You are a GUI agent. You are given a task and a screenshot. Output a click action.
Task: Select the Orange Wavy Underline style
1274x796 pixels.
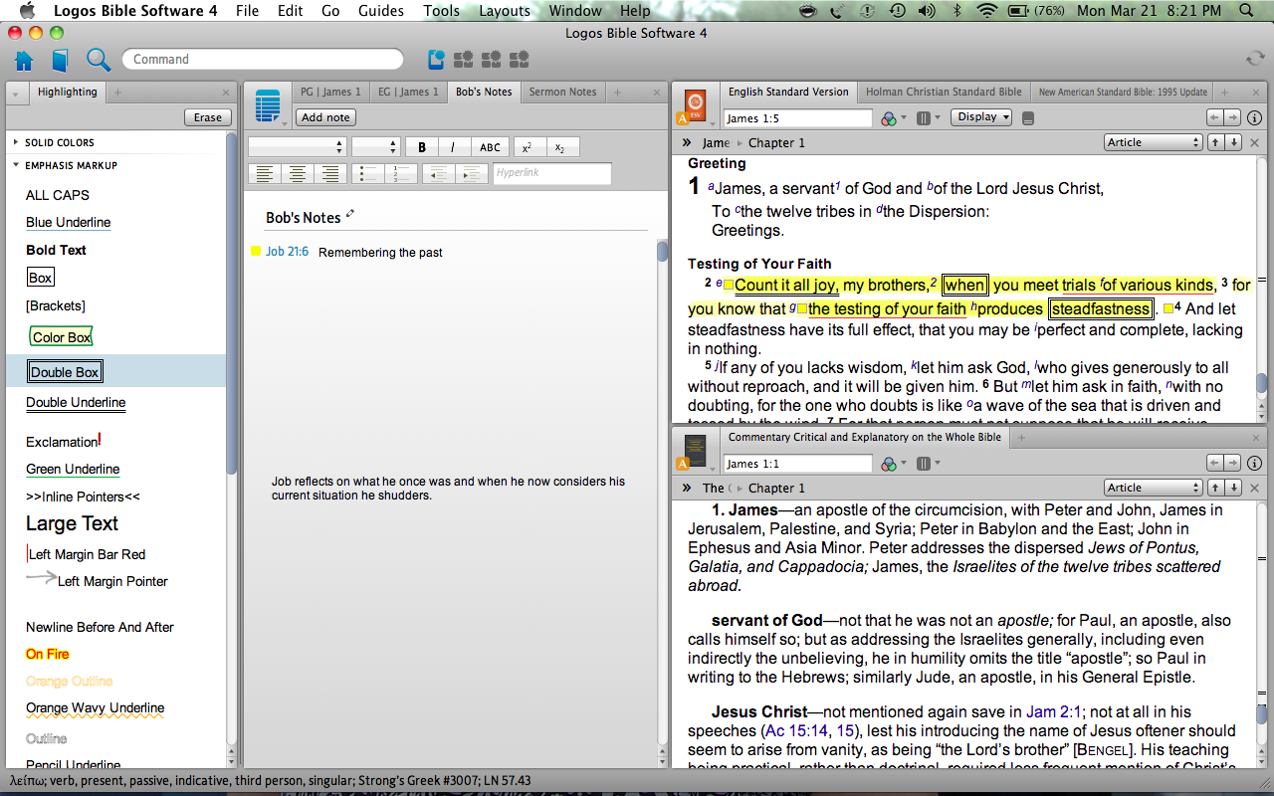[x=96, y=708]
